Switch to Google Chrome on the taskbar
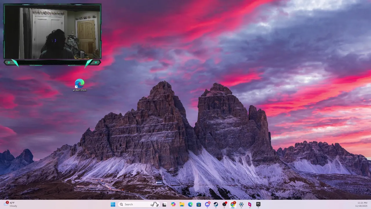The image size is (371, 209). pyautogui.click(x=233, y=204)
